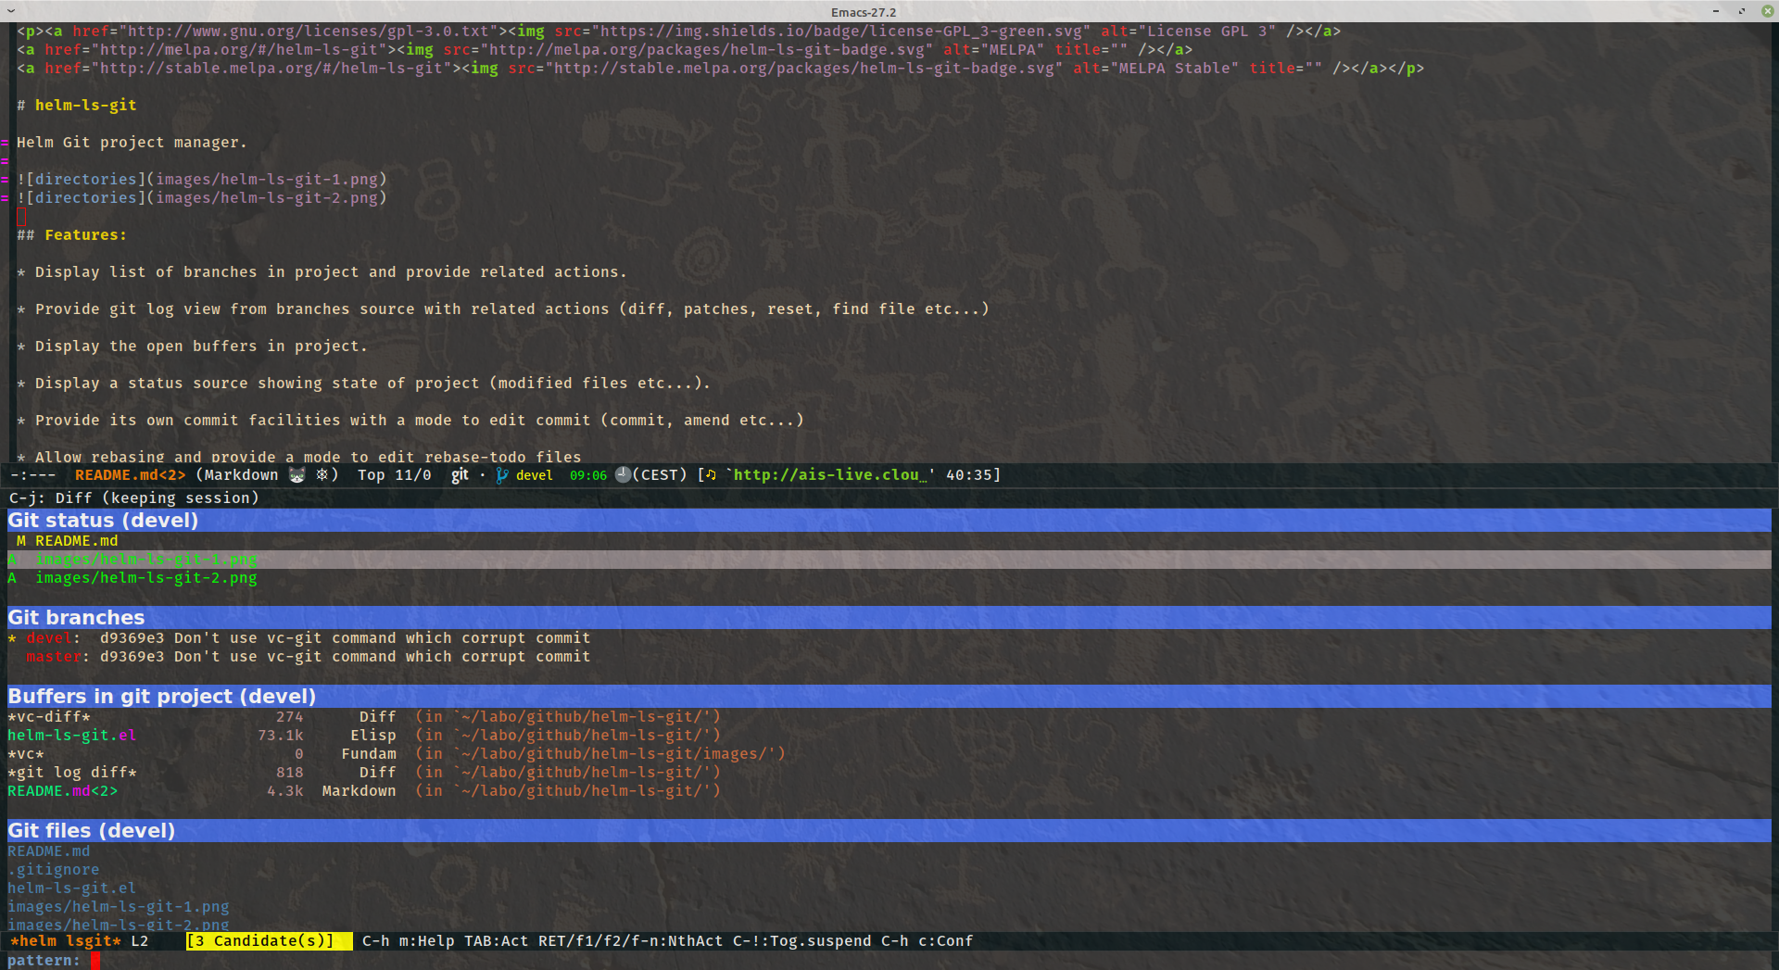Image resolution: width=1779 pixels, height=970 pixels.
Task: Click '*helm lsgit*' buffer name in mode line
Action: (65, 941)
